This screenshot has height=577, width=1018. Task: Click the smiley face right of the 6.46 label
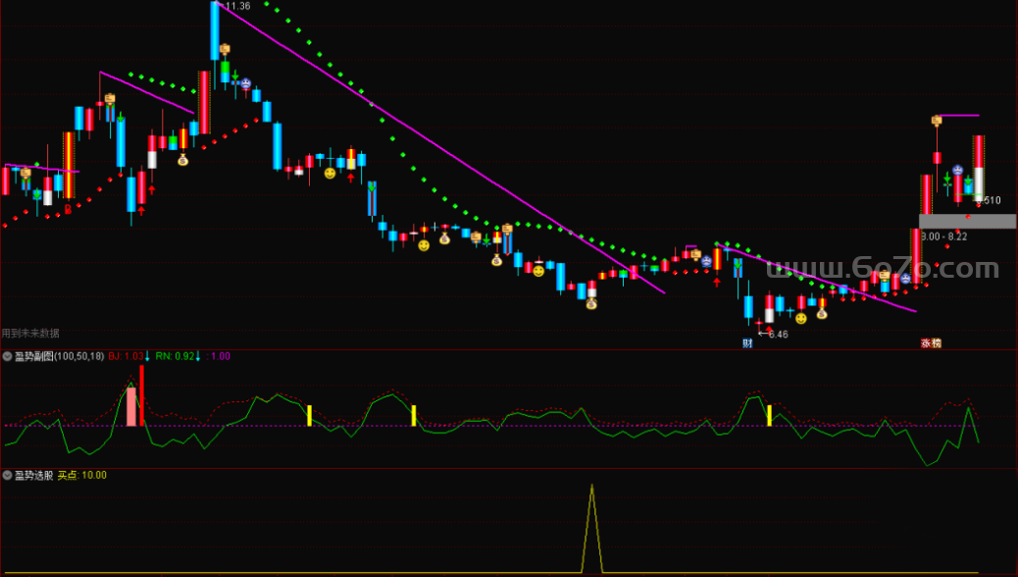(801, 318)
